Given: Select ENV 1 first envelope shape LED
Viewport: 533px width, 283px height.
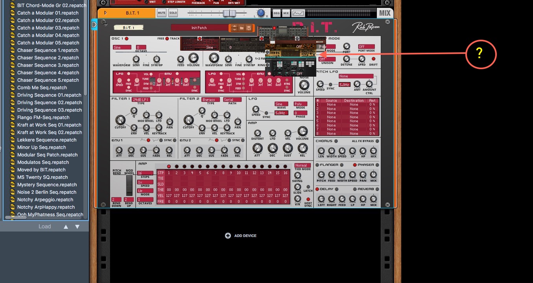Looking at the screenshot, I should (148, 140).
